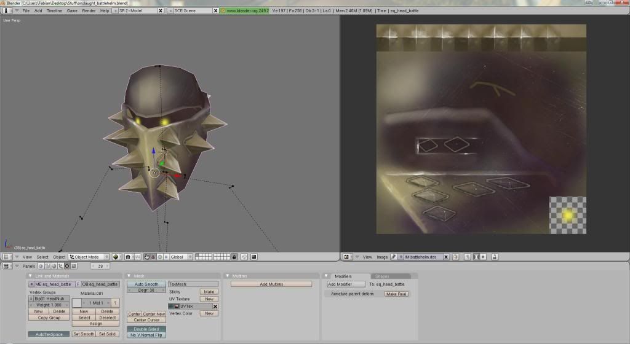630x344 pixels.
Task: Toggle the Double Sided option
Action: (x=146, y=329)
